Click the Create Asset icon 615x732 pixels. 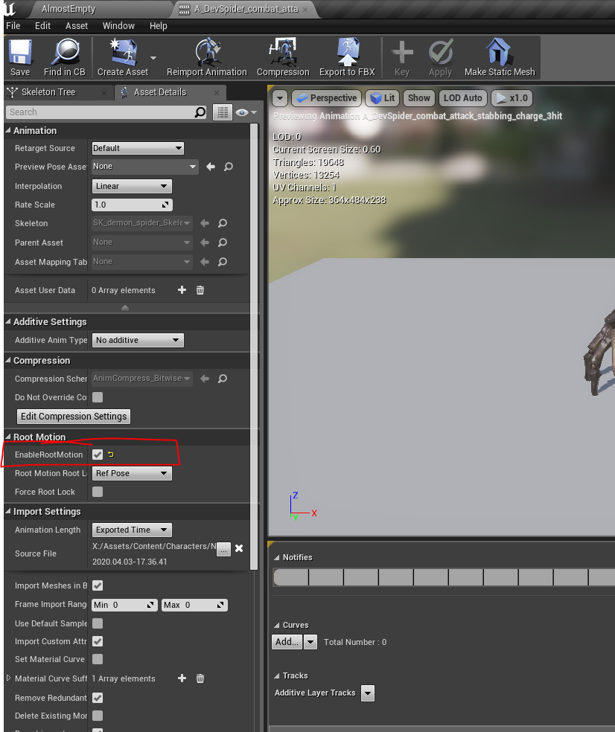[x=122, y=54]
